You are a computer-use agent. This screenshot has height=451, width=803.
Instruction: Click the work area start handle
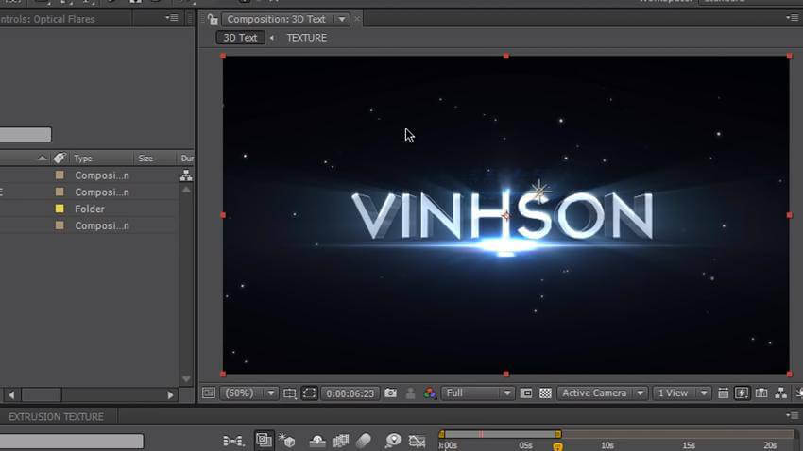tap(441, 434)
